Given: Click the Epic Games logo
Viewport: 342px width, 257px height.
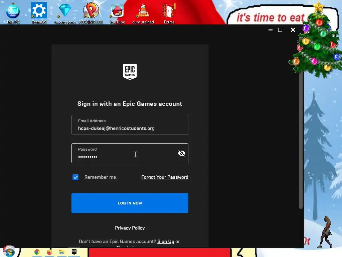Looking at the screenshot, I should (130, 72).
